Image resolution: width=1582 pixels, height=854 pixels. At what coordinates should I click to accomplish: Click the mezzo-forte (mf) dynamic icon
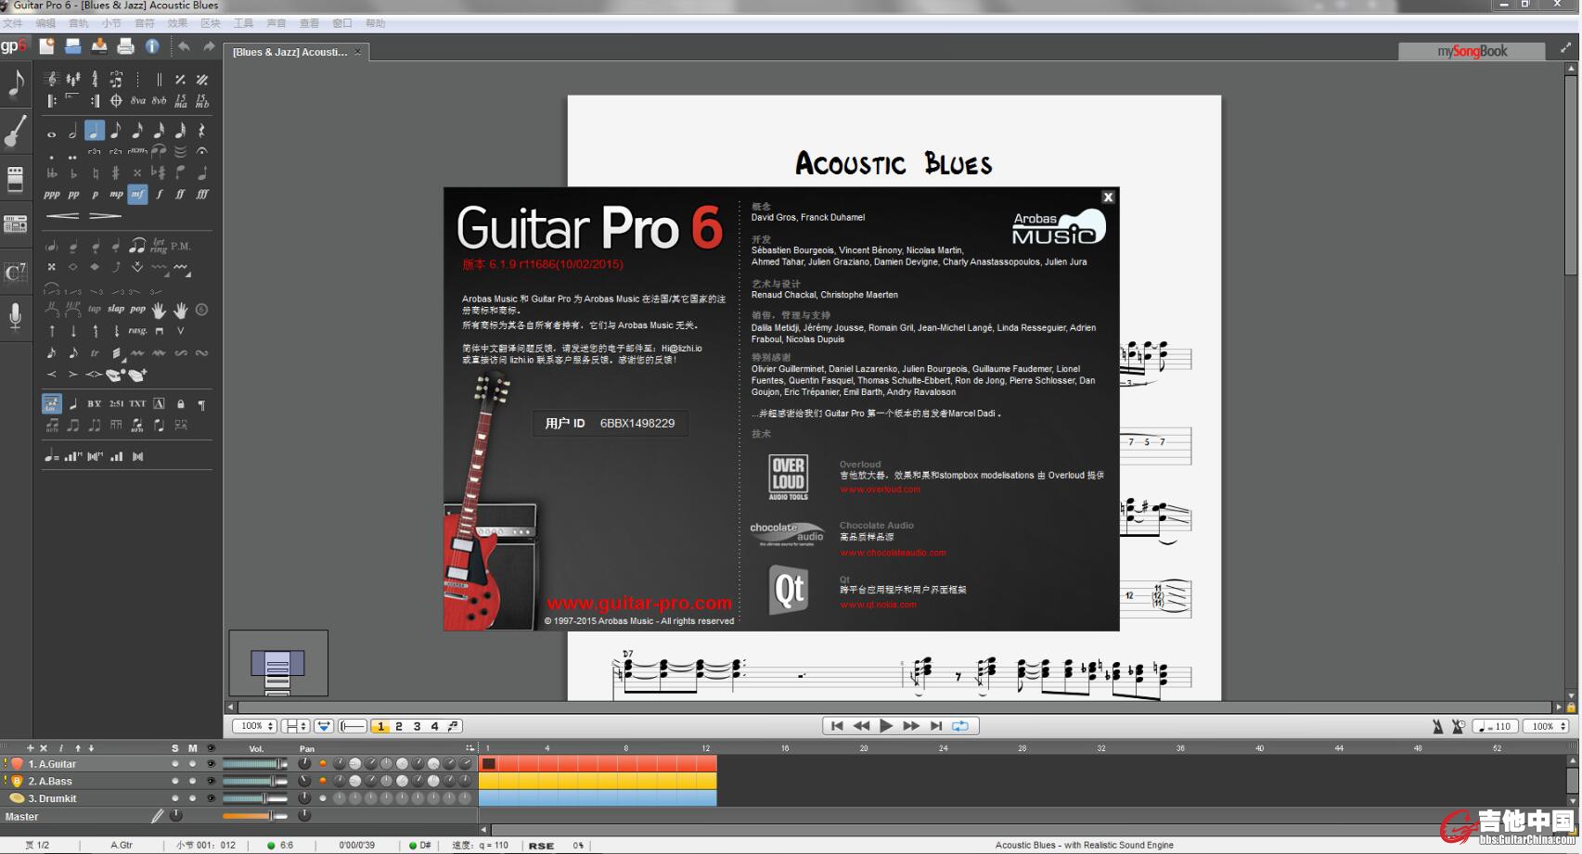tap(137, 194)
